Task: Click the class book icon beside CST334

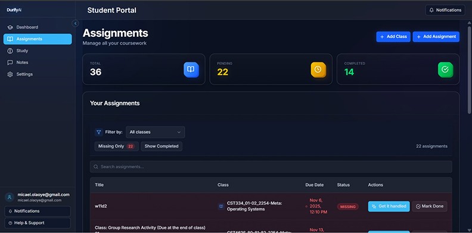Action: click(x=221, y=206)
